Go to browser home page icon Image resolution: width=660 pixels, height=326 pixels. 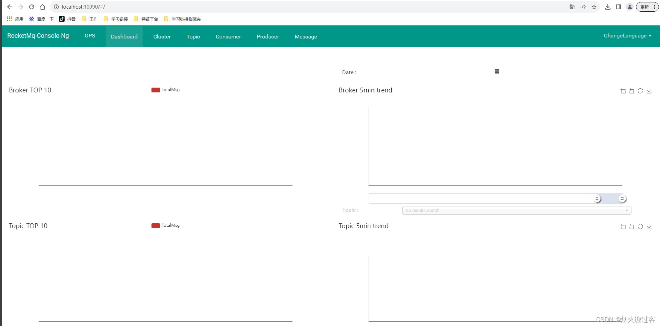(x=43, y=7)
